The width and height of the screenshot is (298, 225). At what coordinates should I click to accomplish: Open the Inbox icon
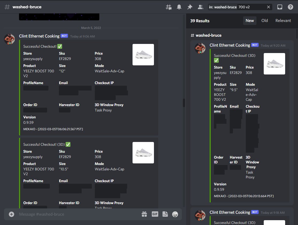(x=280, y=7)
